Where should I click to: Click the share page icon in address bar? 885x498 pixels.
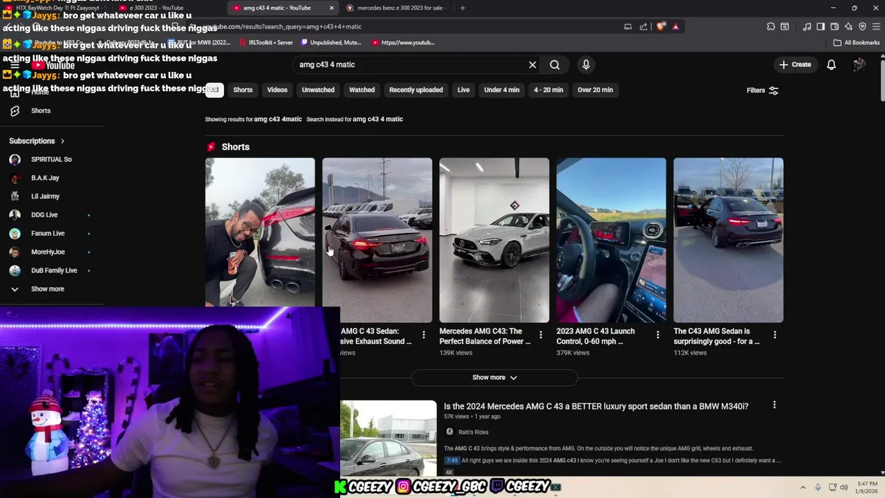tap(643, 26)
